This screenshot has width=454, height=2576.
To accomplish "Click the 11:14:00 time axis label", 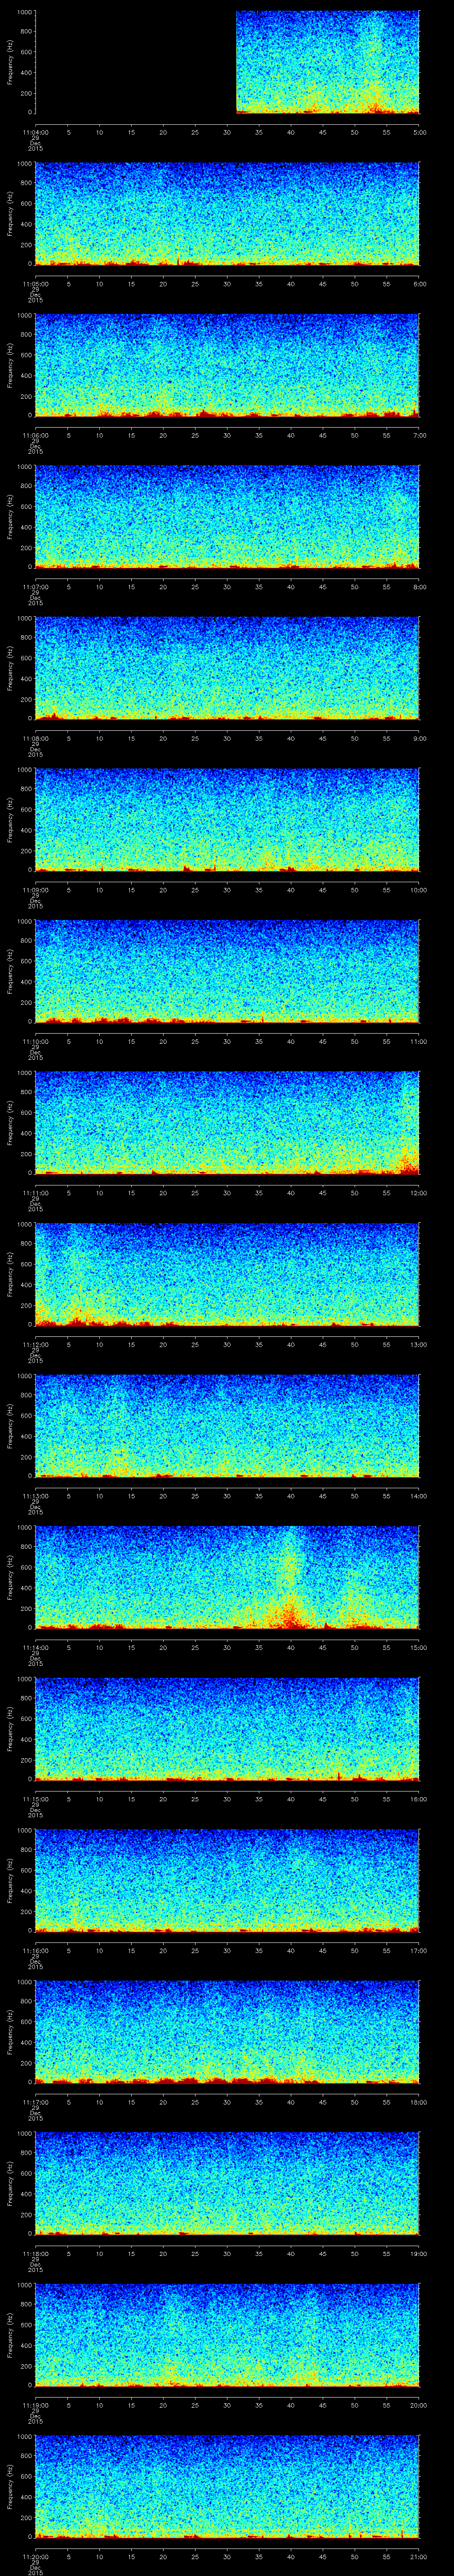I will 35,1647.
